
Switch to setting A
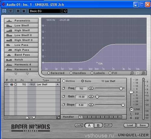click(89, 125)
